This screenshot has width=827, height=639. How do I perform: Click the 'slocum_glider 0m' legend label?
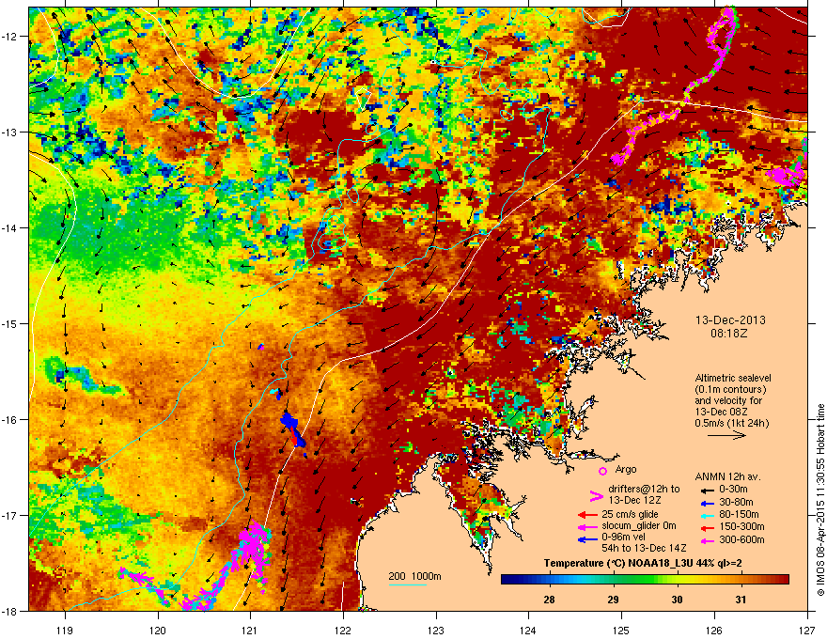coord(639,526)
